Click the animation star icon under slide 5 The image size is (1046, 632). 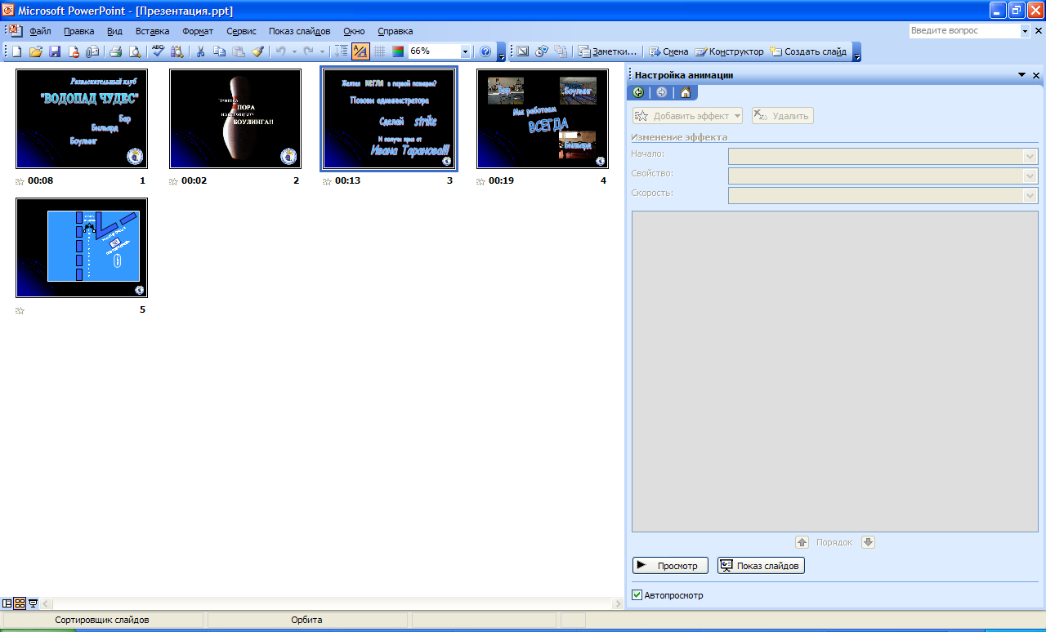(20, 310)
